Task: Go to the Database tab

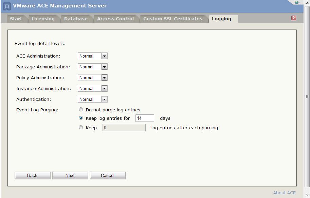Action: coord(76,19)
